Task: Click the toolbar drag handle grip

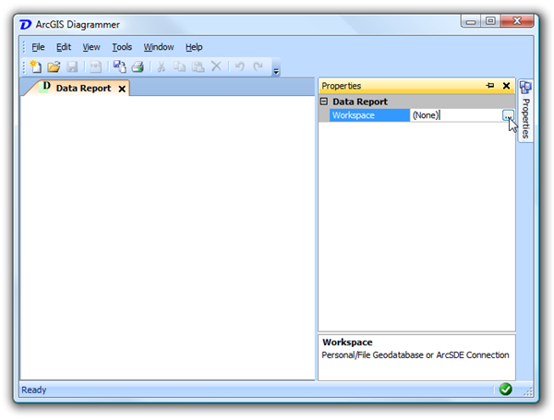Action: point(24,66)
